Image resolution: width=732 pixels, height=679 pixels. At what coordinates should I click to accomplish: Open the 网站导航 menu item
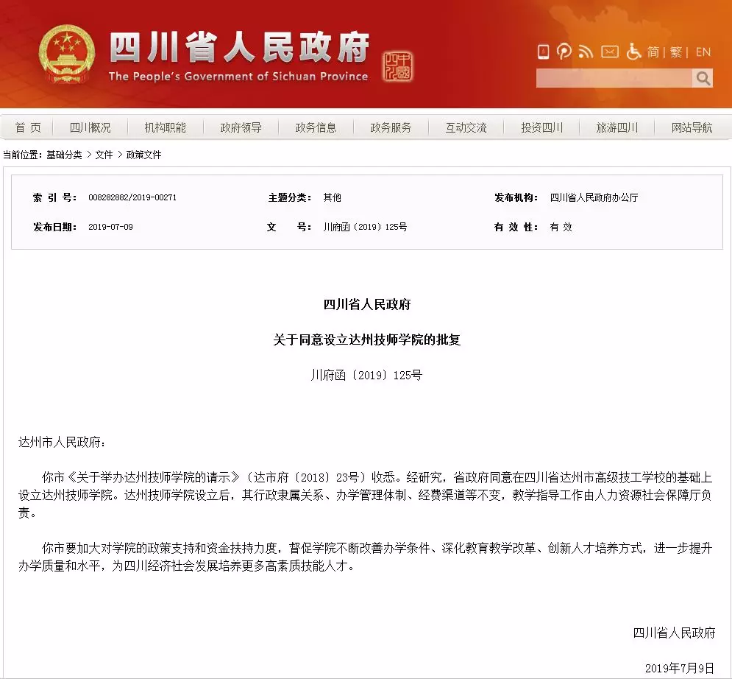click(x=692, y=127)
